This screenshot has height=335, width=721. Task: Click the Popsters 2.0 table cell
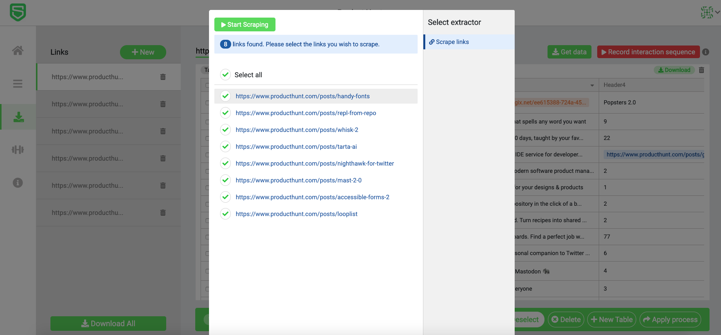pyautogui.click(x=651, y=102)
